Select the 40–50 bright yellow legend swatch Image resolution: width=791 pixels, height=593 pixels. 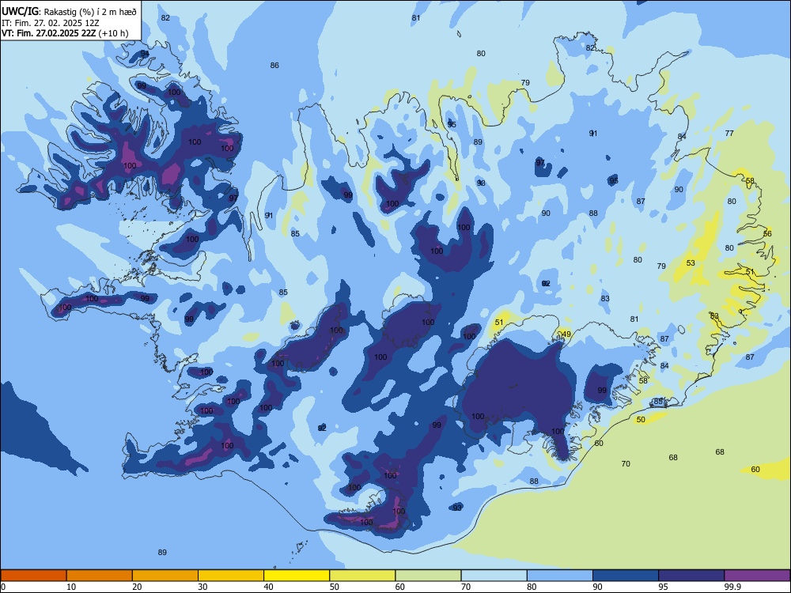coord(297,576)
